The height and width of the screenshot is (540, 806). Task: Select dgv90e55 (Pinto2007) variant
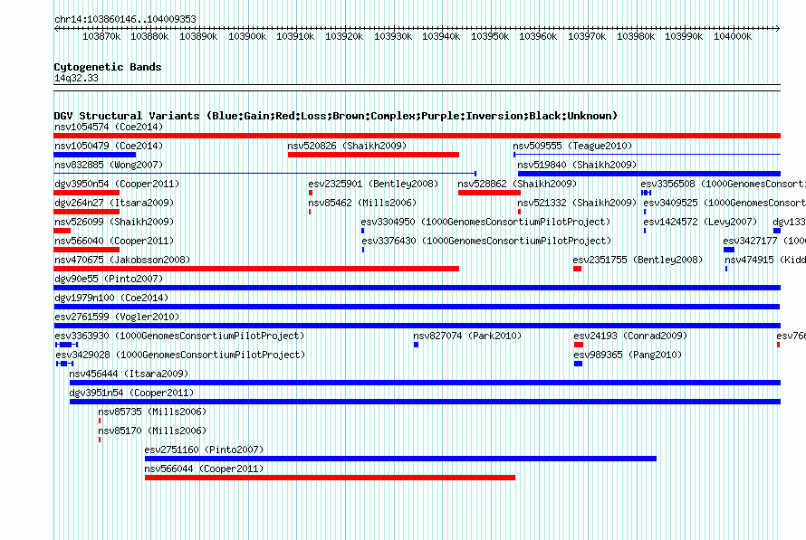(109, 279)
